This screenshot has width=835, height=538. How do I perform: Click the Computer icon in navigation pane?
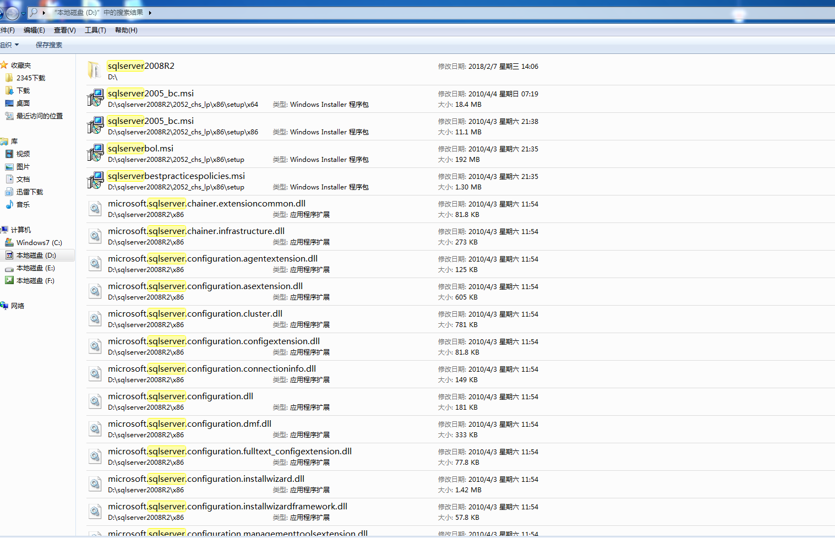(x=4, y=230)
